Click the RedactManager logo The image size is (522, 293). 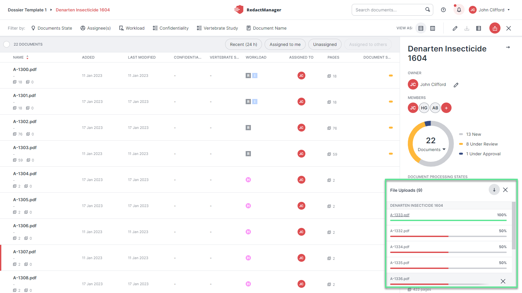(258, 10)
